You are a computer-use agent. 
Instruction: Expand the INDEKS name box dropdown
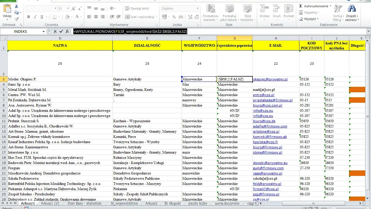pos(44,31)
